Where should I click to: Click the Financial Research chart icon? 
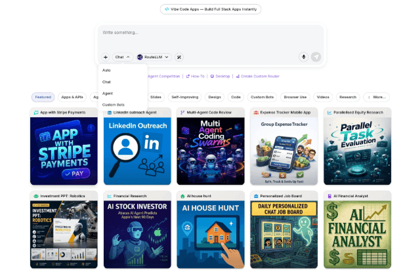pyautogui.click(x=110, y=196)
